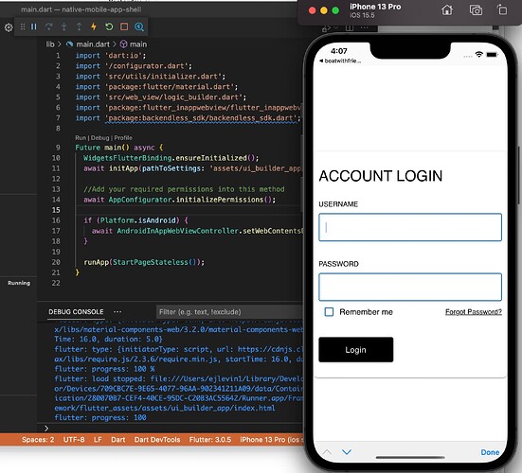Trigger Flutter Hot Reload lightning icon
Screen dimensions: 522x473
pos(94,26)
